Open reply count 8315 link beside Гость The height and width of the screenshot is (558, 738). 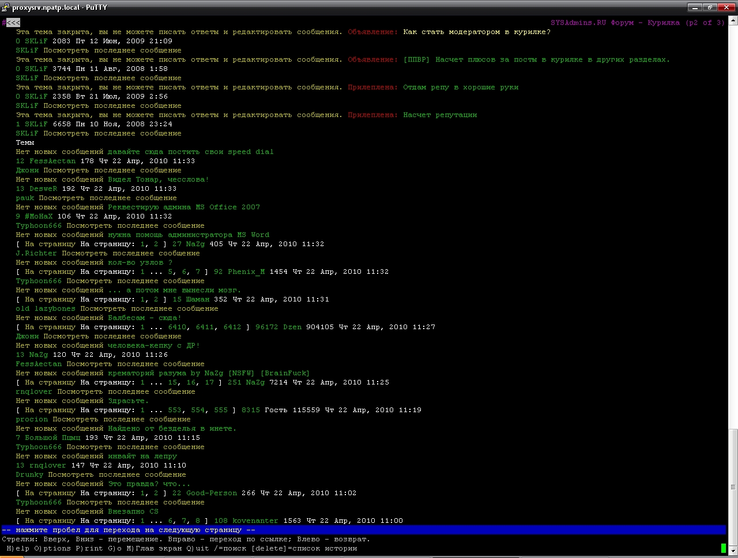point(251,410)
